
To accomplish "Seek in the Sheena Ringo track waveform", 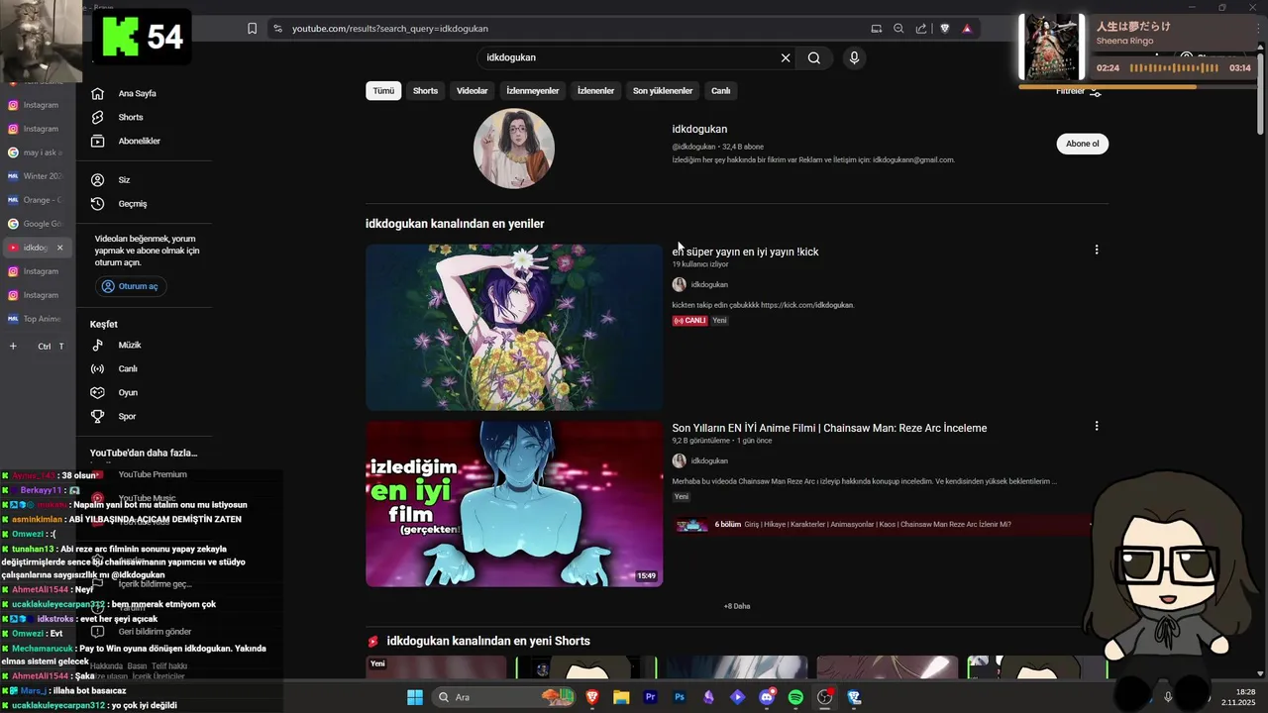I will [1176, 68].
